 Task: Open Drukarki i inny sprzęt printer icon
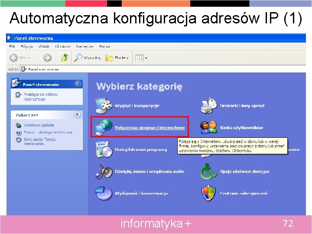(x=208, y=106)
